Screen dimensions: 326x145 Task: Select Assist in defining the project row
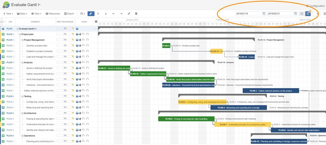click(x=49, y=68)
